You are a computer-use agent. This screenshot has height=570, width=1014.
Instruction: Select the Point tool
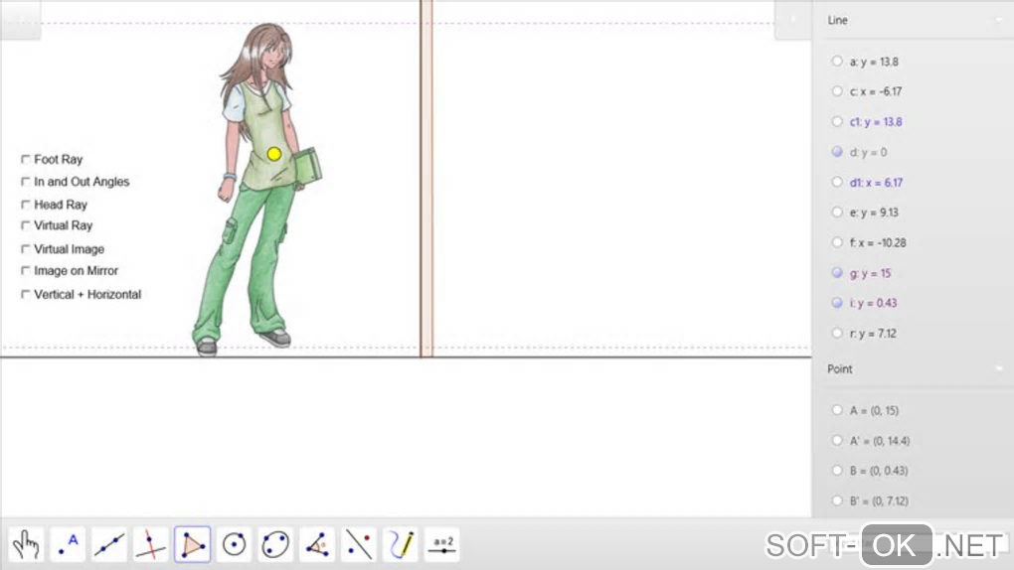point(68,544)
